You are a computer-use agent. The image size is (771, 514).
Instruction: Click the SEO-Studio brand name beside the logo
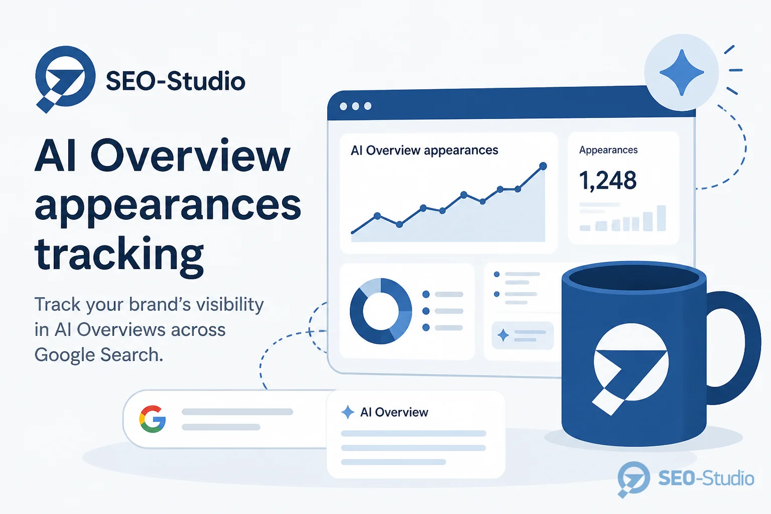[x=175, y=81]
